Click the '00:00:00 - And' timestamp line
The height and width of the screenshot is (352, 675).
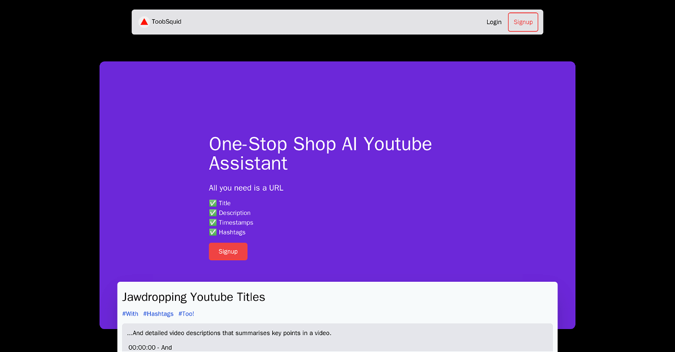click(150, 348)
